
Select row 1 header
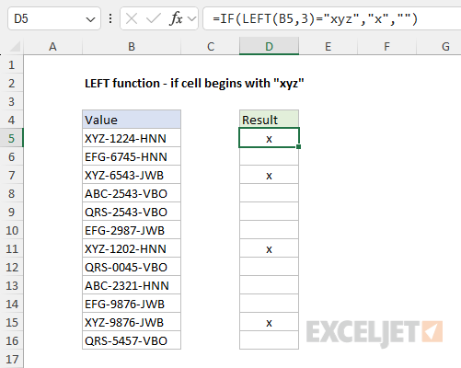12,64
